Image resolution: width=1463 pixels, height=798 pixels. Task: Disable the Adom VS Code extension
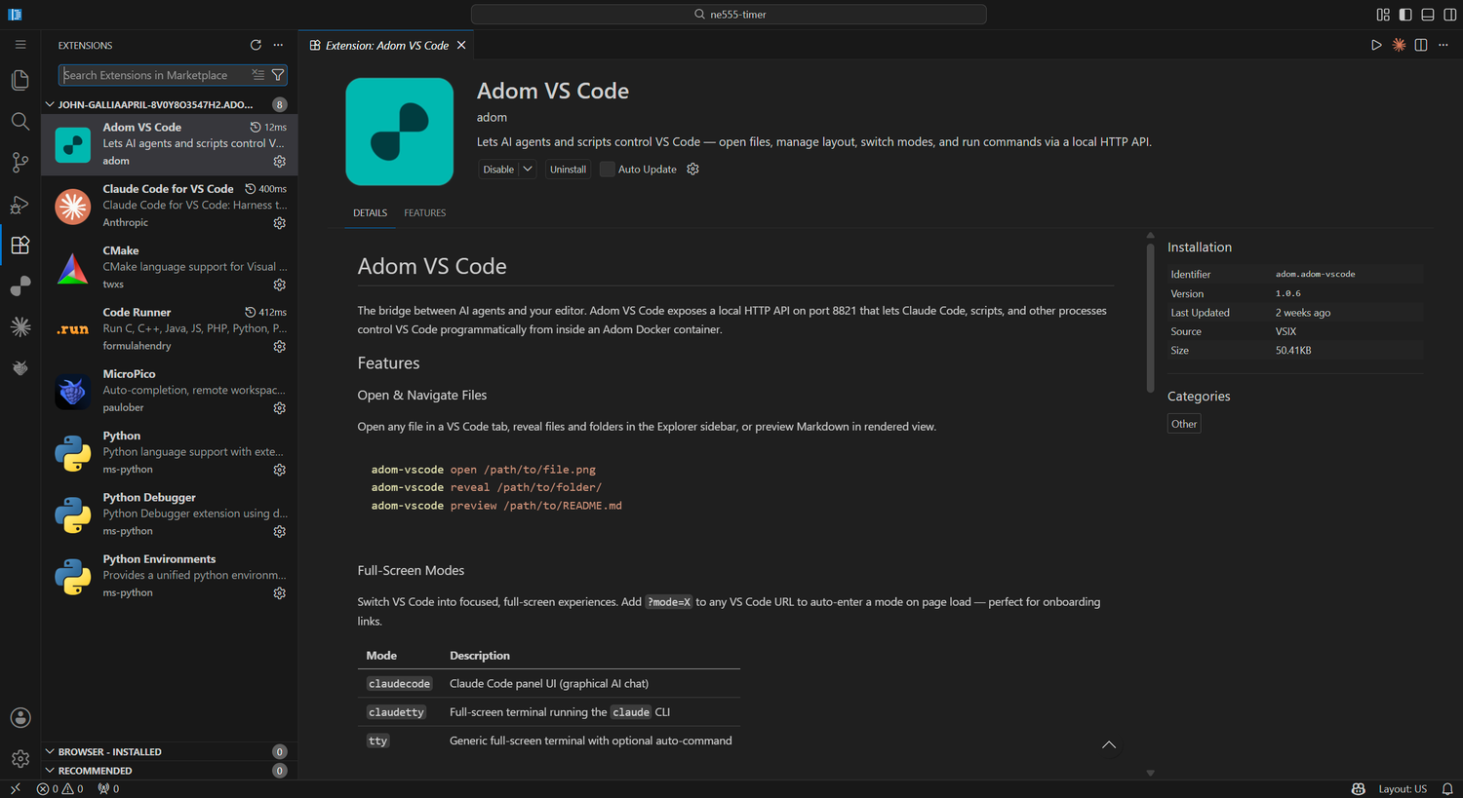(x=498, y=170)
